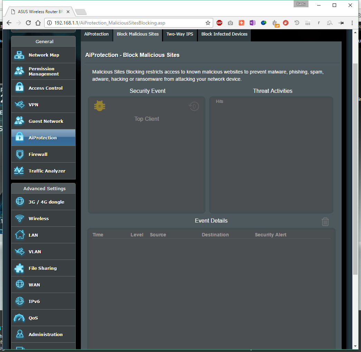Image resolution: width=361 pixels, height=352 pixels.
Task: Click page vertical scrollbar thumb
Action: [355, 169]
